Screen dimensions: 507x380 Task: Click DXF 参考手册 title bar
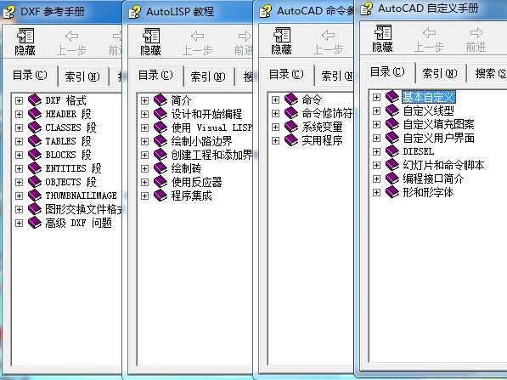61,12
